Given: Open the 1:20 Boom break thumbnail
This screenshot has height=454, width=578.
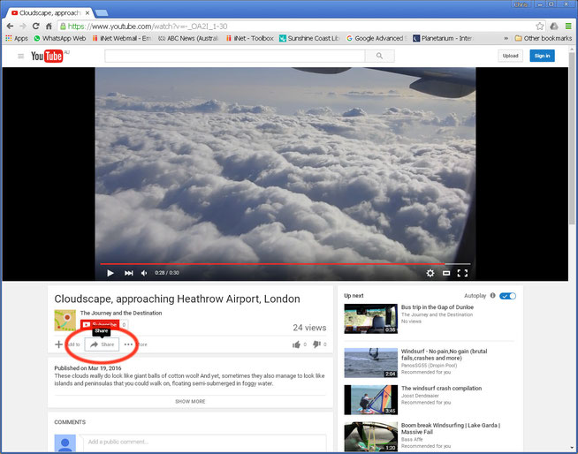Looking at the screenshot, I should 371,436.
